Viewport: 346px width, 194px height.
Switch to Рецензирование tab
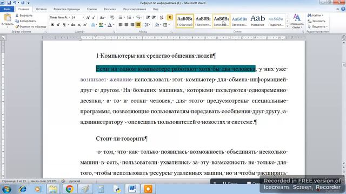[135, 9]
